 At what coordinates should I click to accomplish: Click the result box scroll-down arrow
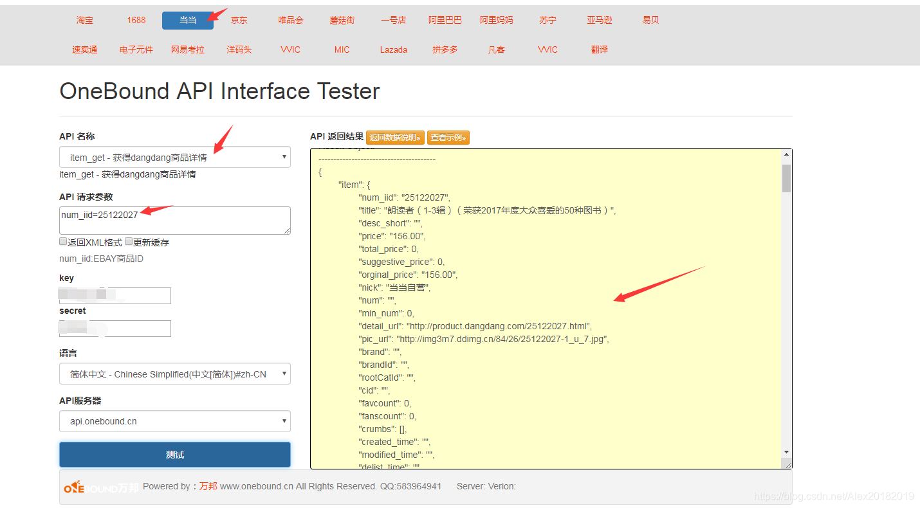[786, 452]
